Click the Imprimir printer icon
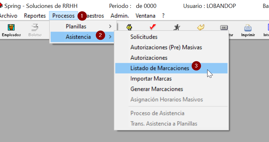Viewport: 269px width, 142px height. click(x=248, y=28)
